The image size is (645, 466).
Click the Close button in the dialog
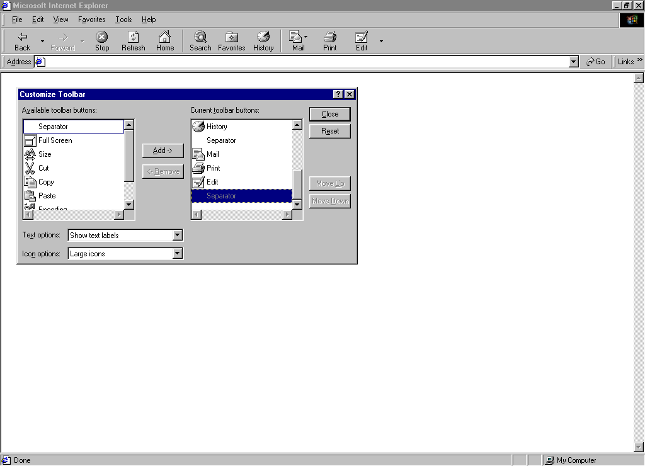pos(330,114)
